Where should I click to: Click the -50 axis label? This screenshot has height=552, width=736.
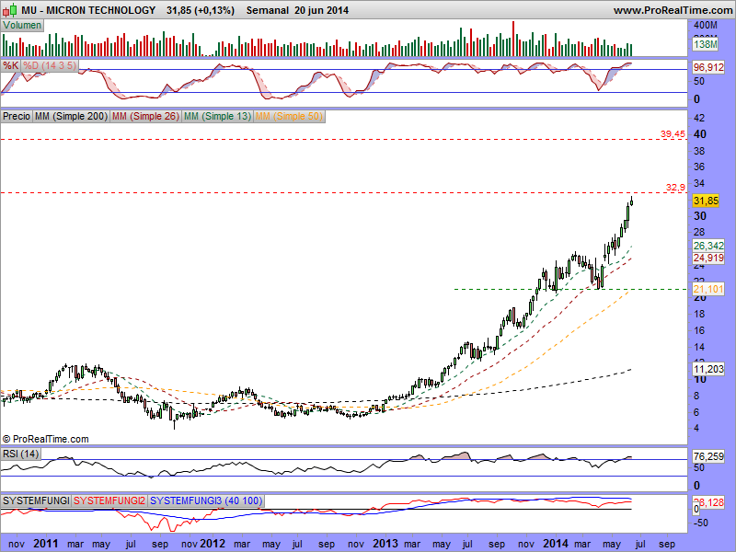[700, 523]
